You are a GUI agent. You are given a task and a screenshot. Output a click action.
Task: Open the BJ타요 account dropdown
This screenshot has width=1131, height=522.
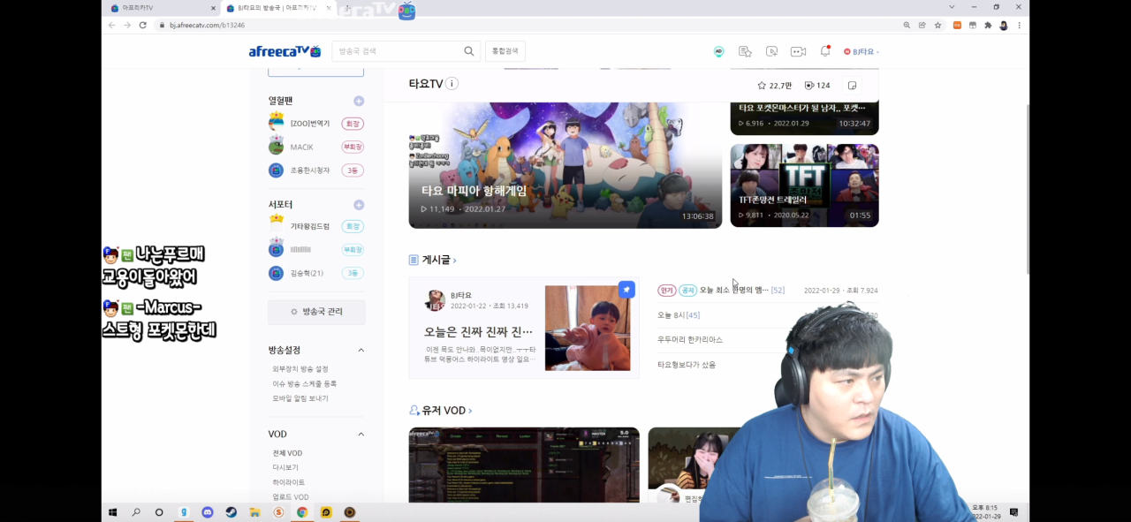coord(862,52)
